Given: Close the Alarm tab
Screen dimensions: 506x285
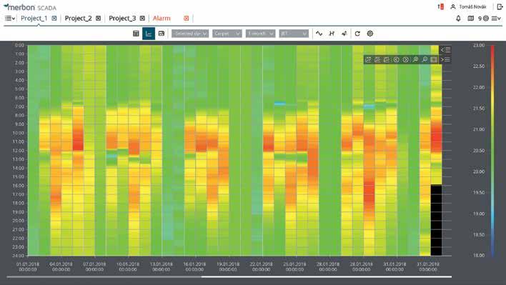Looking at the screenshot, I should tap(187, 19).
